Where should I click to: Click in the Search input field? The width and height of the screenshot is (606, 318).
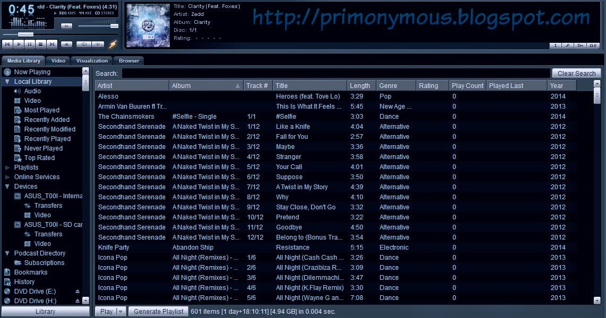[336, 73]
